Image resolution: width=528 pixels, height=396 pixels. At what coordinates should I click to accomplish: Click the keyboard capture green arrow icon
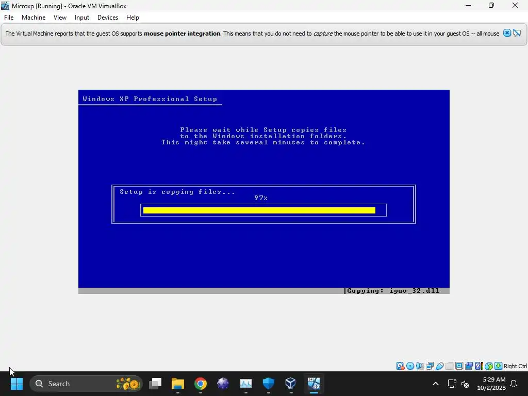(x=499, y=366)
